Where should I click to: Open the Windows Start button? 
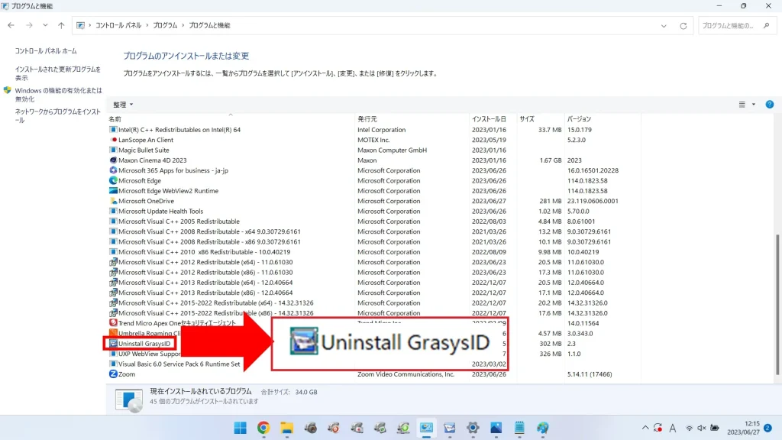(x=241, y=428)
